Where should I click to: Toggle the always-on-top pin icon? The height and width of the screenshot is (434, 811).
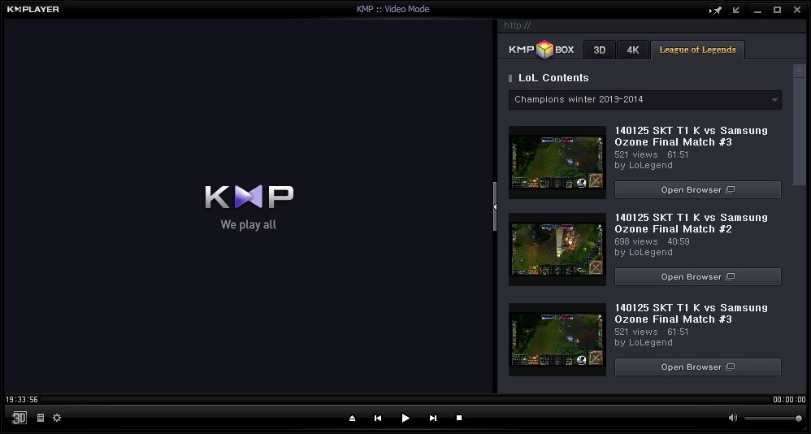716,10
